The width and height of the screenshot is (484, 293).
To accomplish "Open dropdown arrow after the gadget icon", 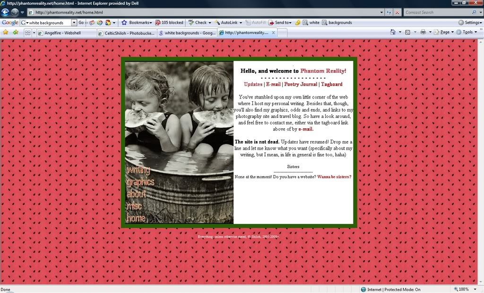I will click(114, 23).
